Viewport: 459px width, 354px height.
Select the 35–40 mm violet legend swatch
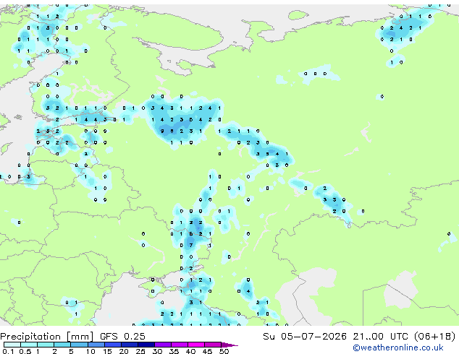click(180, 345)
